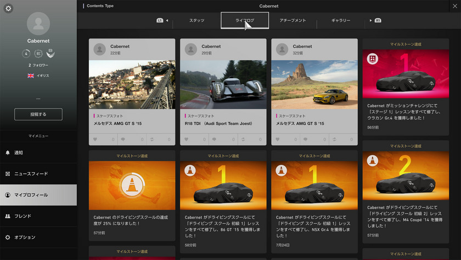Select the E rating badge icon
The width and height of the screenshot is (461, 260).
click(x=38, y=53)
